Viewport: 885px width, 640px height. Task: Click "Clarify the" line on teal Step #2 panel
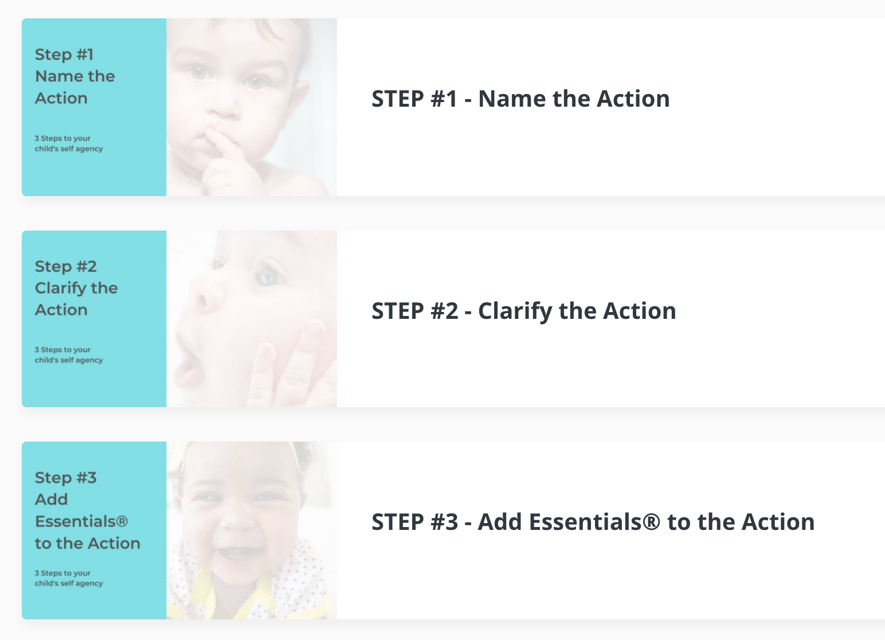pos(76,288)
